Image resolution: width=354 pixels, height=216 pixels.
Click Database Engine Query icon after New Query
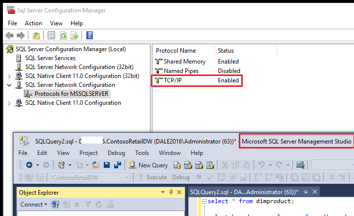pos(177,165)
